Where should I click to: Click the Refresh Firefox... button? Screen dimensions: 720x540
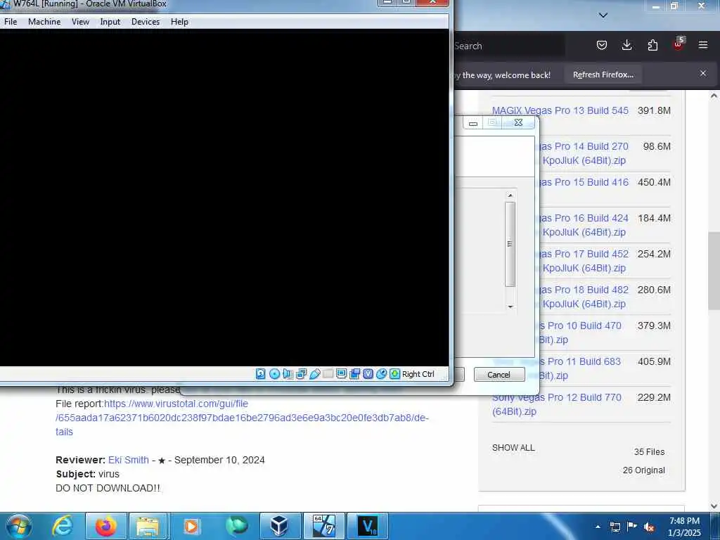(x=603, y=75)
